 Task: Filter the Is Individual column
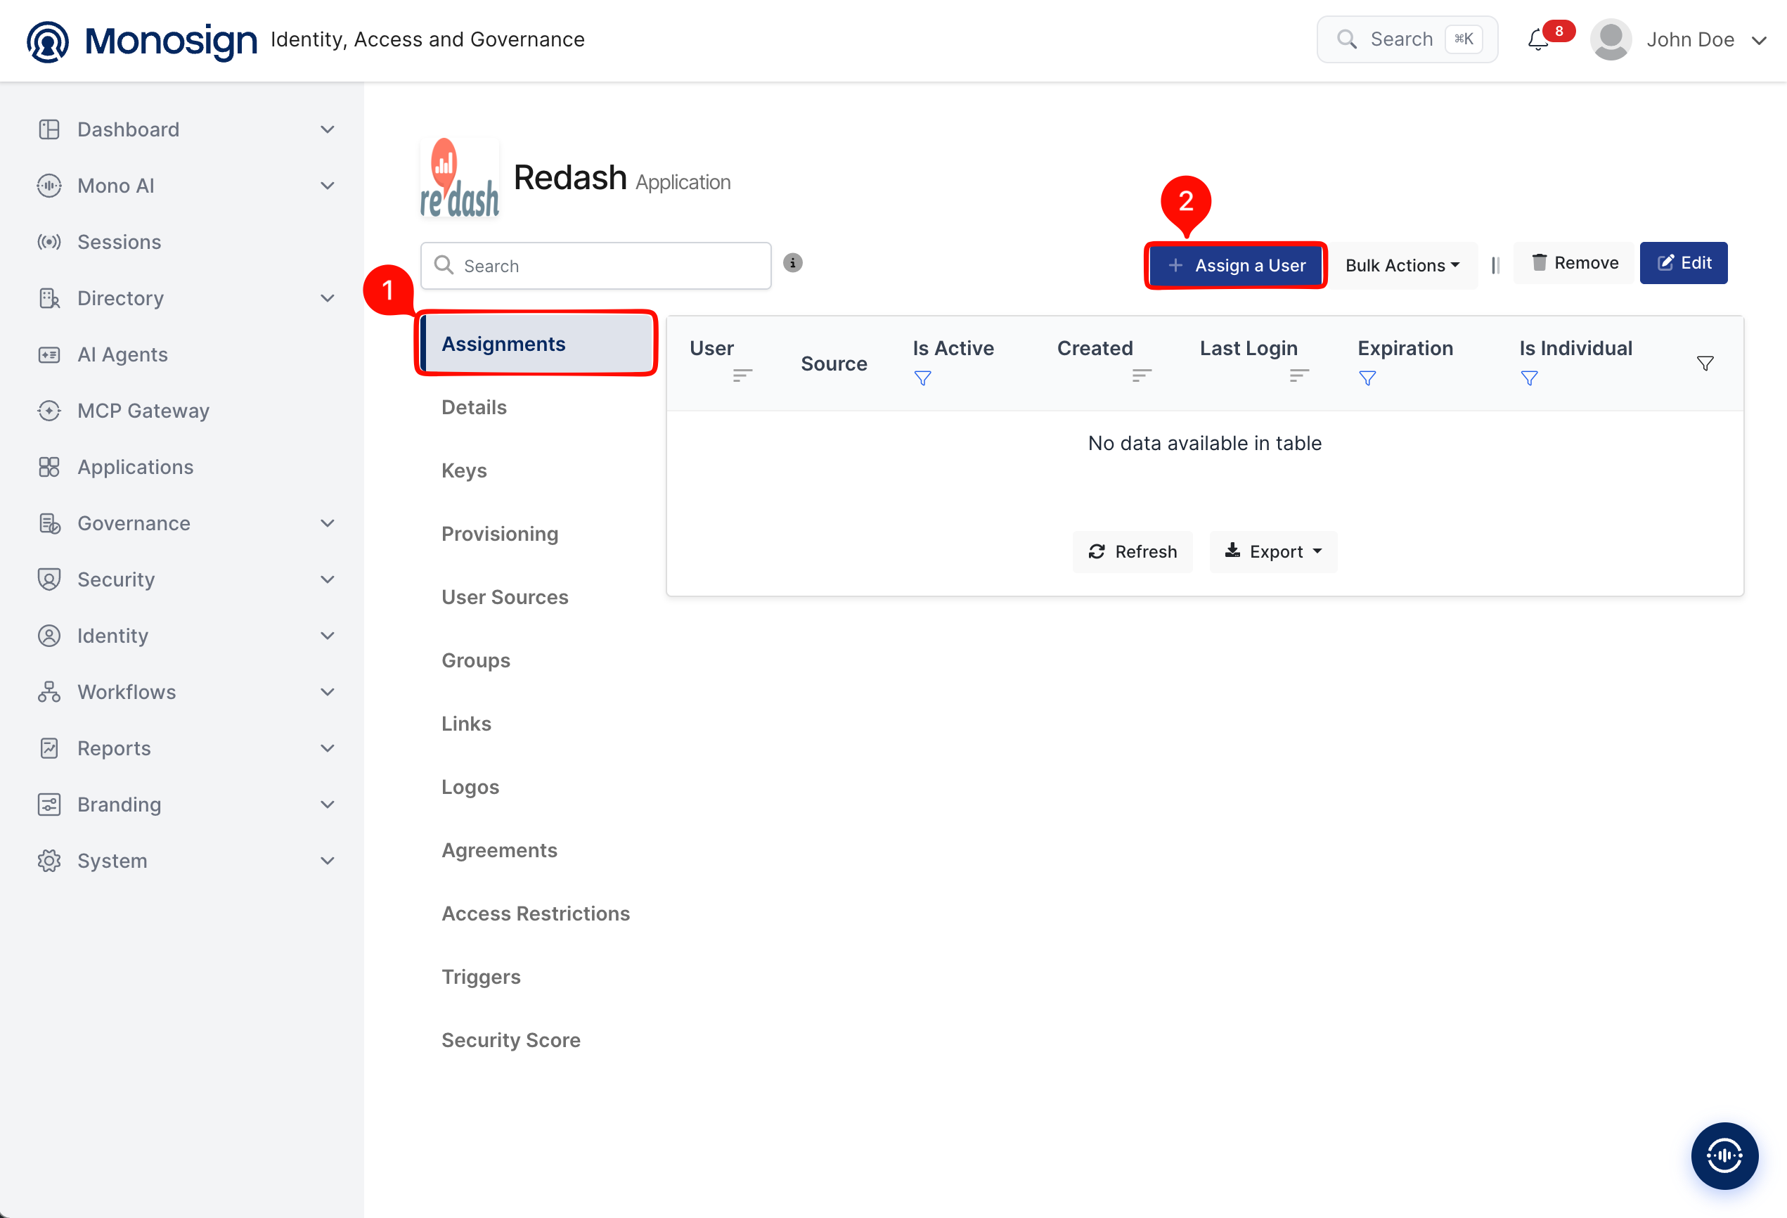pos(1528,378)
